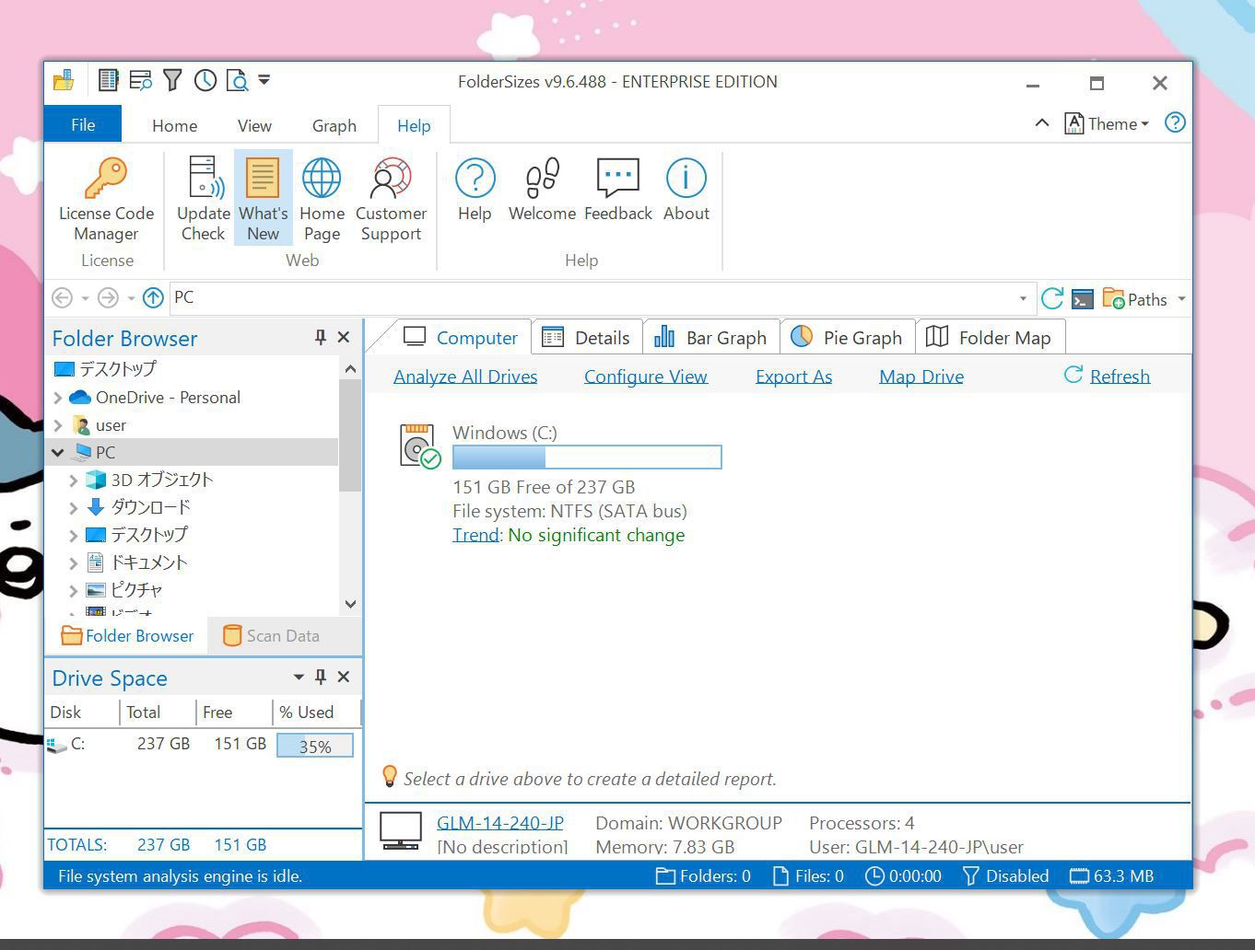The height and width of the screenshot is (950, 1255).
Task: Open the Welcome screen
Action: coord(542,190)
